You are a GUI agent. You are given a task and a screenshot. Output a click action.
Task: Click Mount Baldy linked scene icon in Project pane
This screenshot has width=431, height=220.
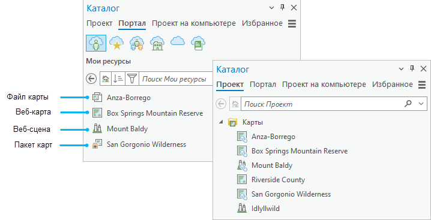[x=241, y=165]
